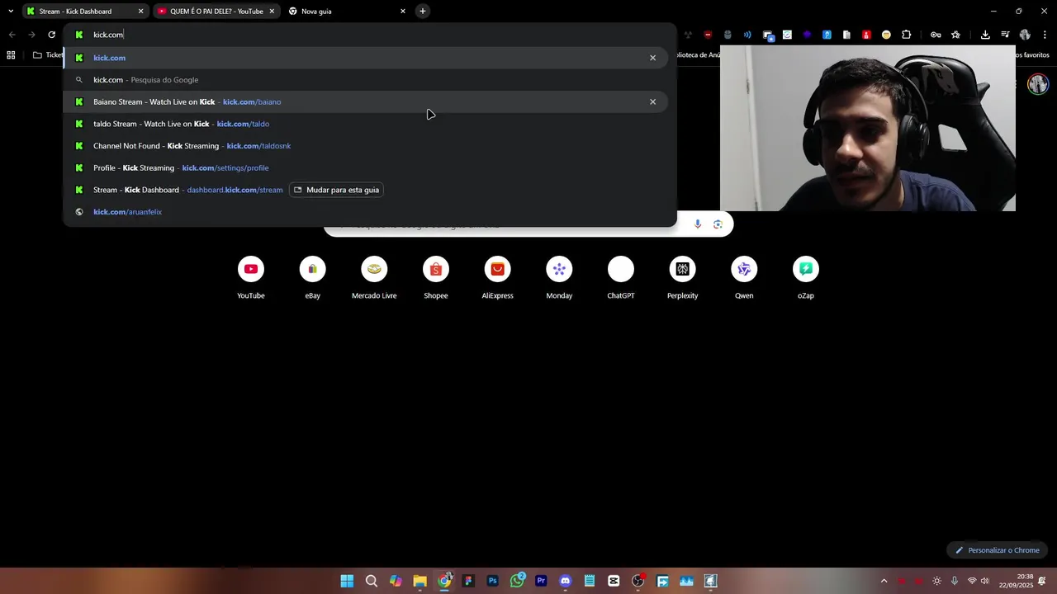The width and height of the screenshot is (1057, 594).
Task: Open the Baiano Stream kick.com/baiano suggestion
Action: [365, 101]
